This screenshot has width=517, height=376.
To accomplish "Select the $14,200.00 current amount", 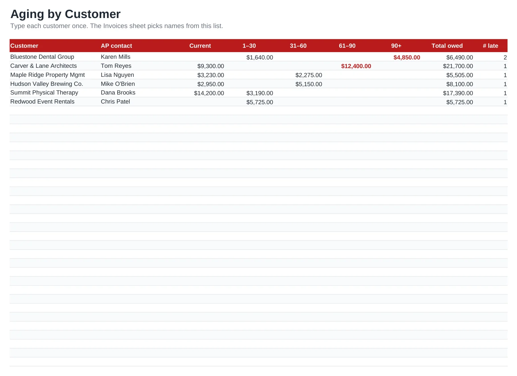I will pyautogui.click(x=209, y=93).
